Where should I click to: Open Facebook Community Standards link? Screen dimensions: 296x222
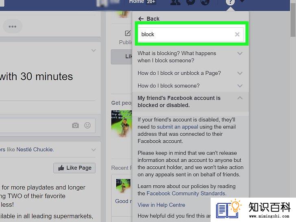tap(186, 194)
